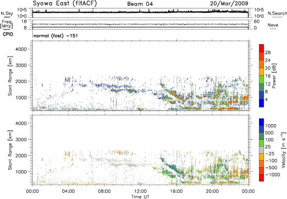The width and height of the screenshot is (287, 199).
Task: Select the "20:00" time tick label
Action: coord(212,191)
